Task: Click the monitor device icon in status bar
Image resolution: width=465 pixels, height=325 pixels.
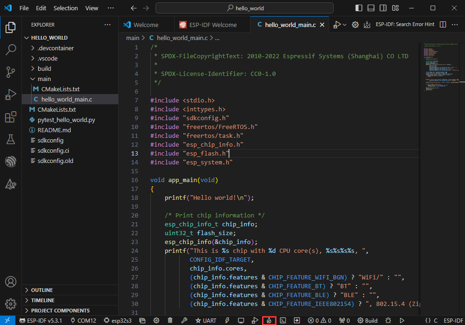Action: (x=241, y=320)
